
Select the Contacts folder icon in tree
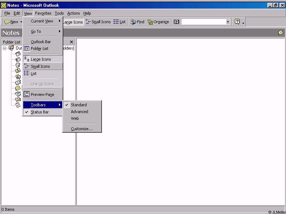pos(18,60)
